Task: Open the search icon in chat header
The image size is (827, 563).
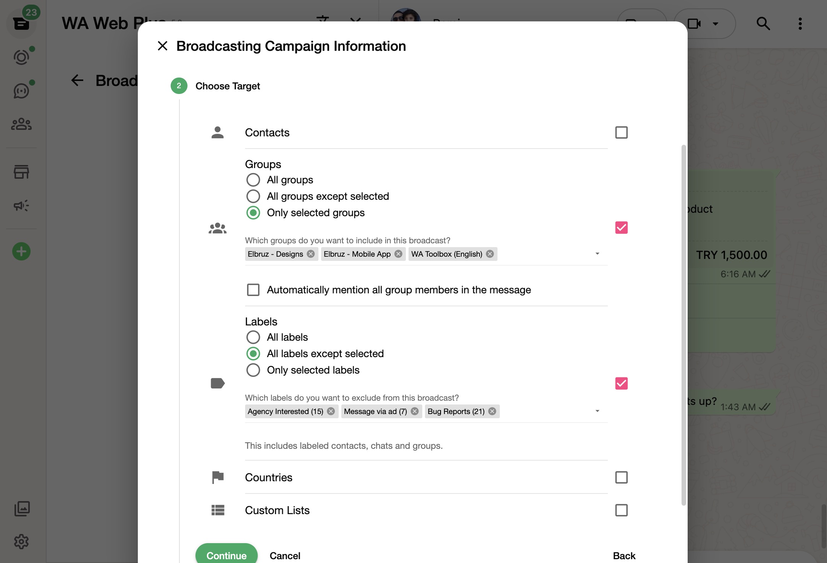Action: click(x=763, y=24)
